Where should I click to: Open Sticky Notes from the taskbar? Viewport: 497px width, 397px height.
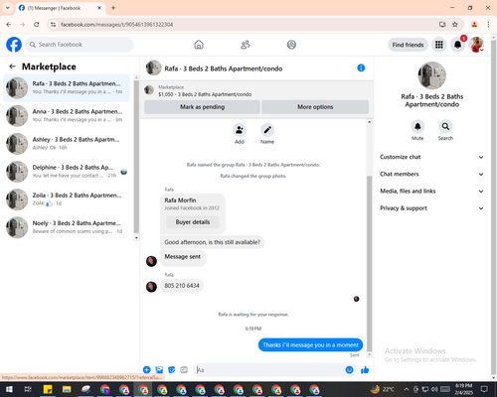(48, 389)
